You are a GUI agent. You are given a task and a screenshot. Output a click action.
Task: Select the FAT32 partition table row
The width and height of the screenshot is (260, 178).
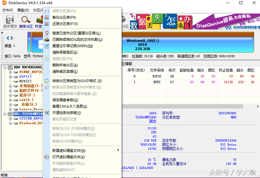point(191,76)
